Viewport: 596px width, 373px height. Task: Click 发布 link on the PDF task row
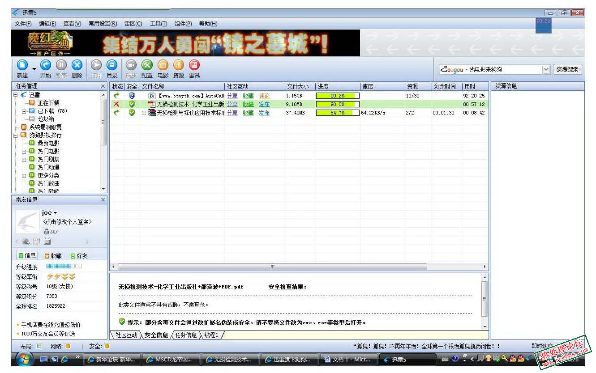[265, 104]
